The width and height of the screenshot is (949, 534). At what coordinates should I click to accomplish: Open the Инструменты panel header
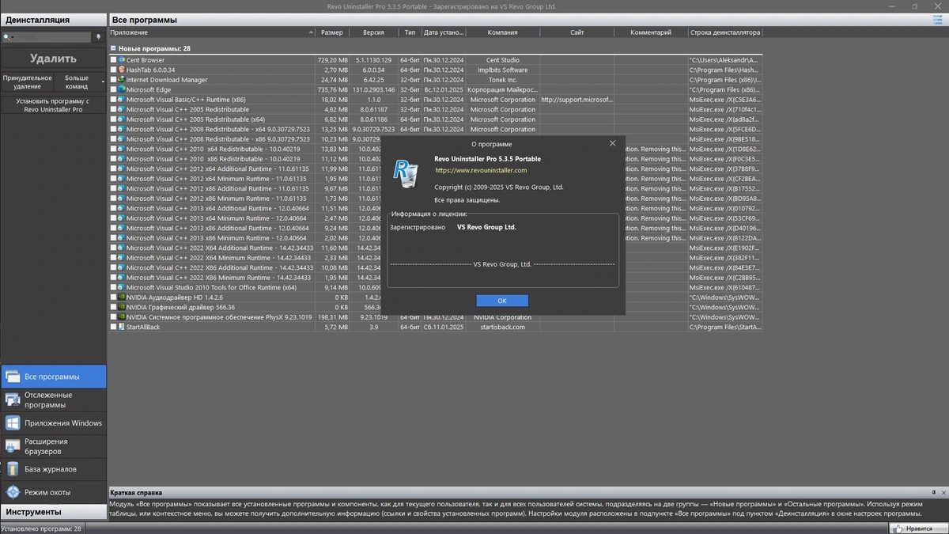coord(53,512)
